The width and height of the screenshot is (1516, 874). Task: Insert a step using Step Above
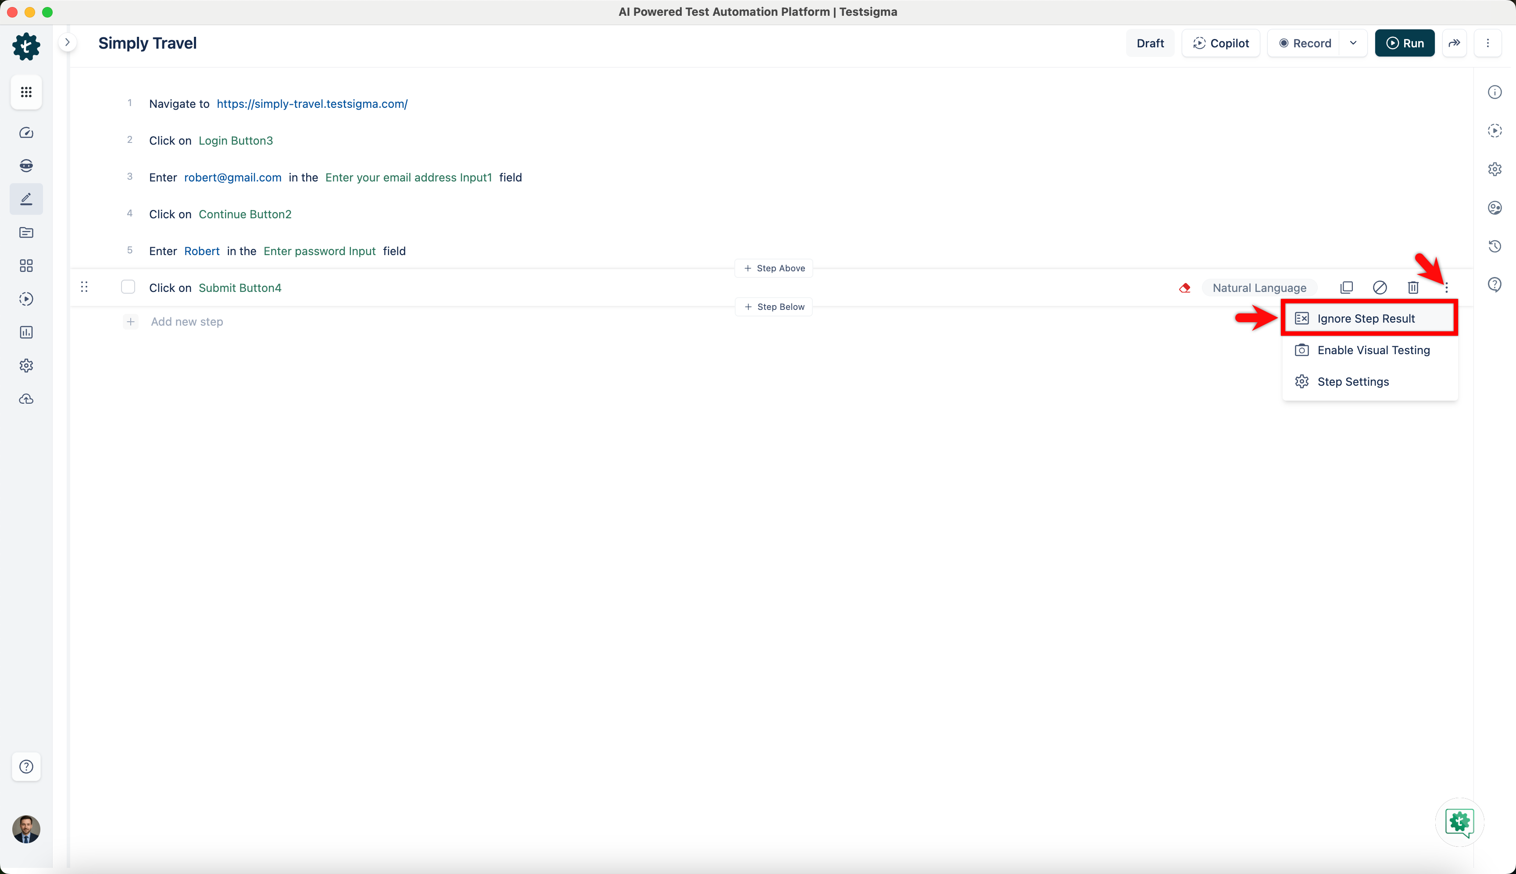click(x=774, y=268)
